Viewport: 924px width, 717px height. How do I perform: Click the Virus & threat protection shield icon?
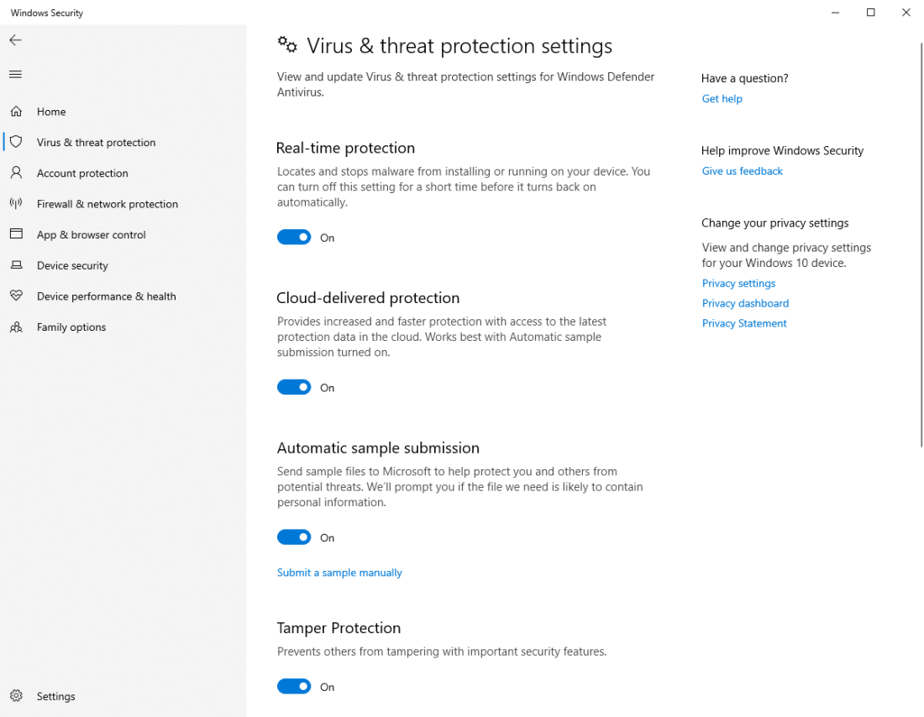coord(16,142)
